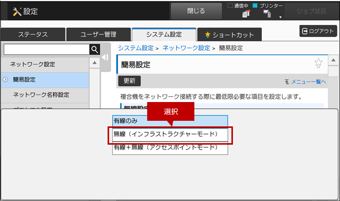Image resolution: width=340 pixels, height=201 pixels.
Task: Choose 有線のみ from the list
Action: (x=170, y=121)
